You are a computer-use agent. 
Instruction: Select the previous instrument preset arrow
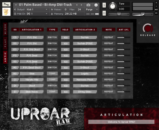click(x=77, y=5)
